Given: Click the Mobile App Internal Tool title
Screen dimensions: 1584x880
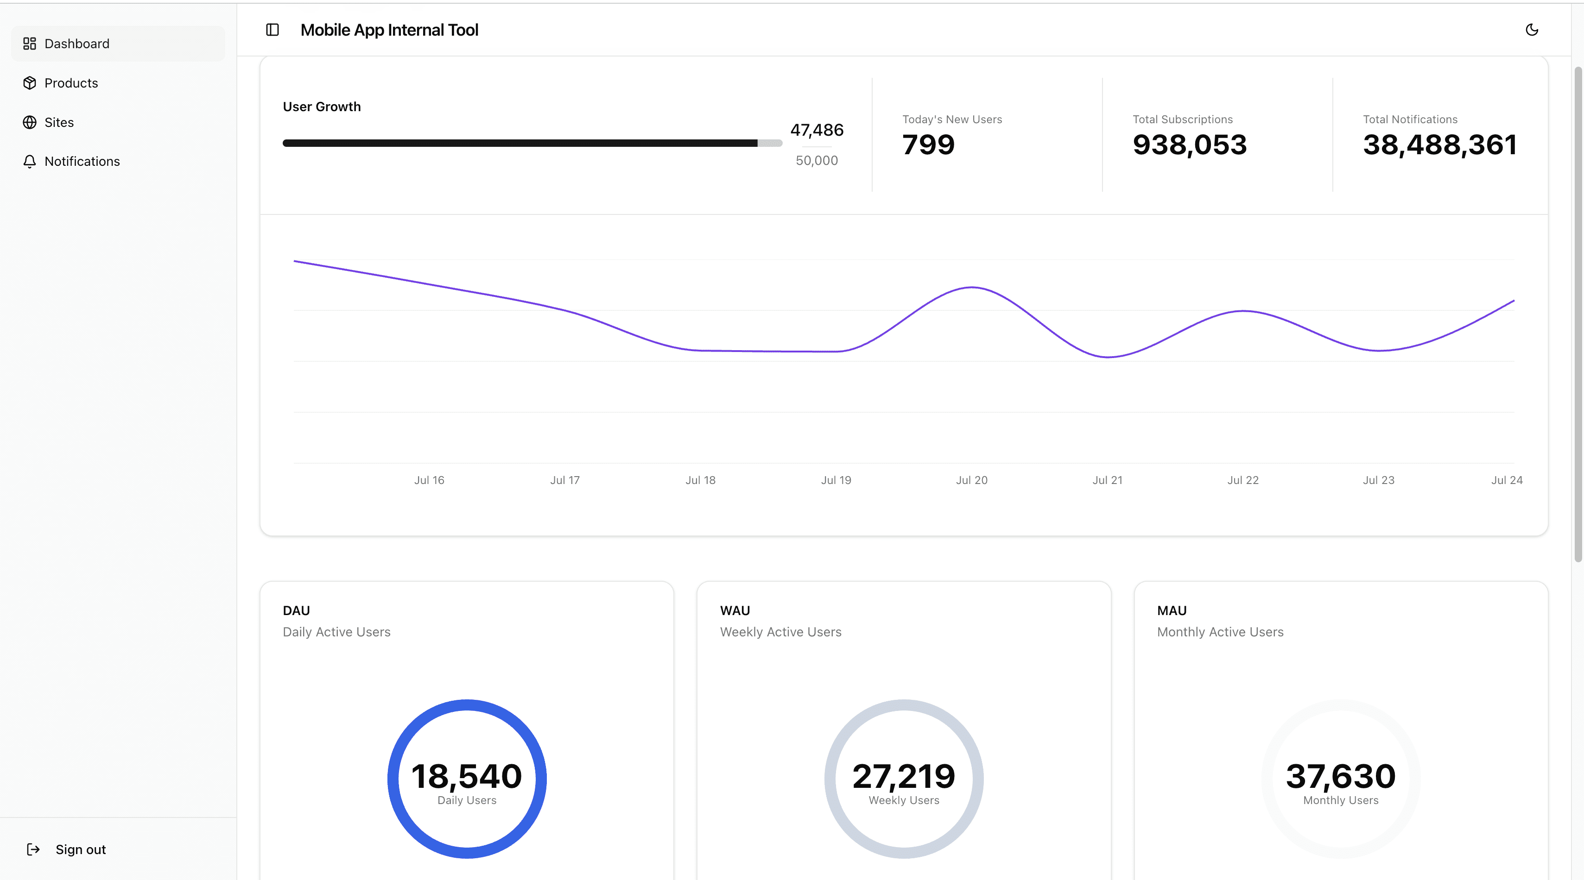Looking at the screenshot, I should coord(389,30).
